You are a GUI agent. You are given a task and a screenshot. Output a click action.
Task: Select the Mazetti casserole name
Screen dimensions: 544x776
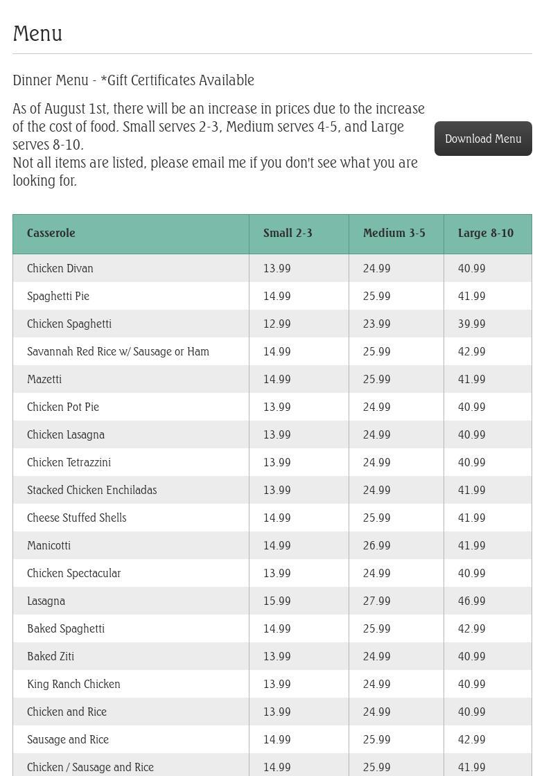(x=44, y=380)
